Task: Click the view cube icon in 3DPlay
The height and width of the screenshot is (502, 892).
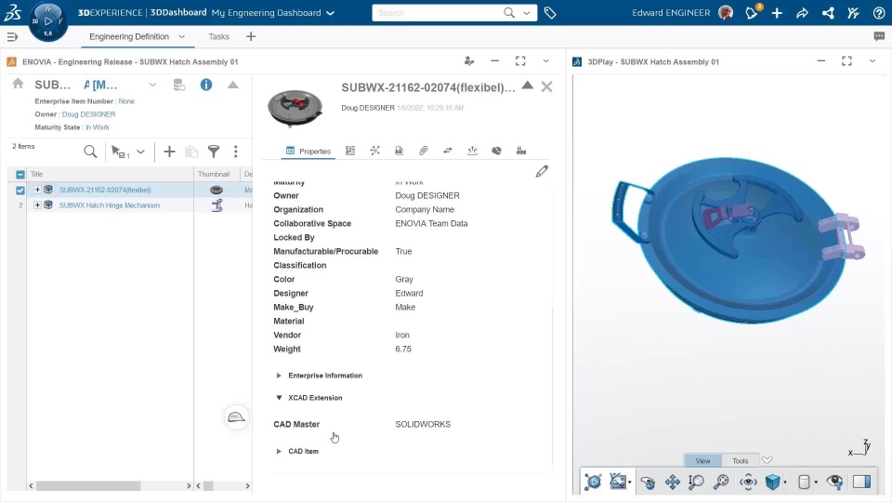Action: click(x=772, y=482)
